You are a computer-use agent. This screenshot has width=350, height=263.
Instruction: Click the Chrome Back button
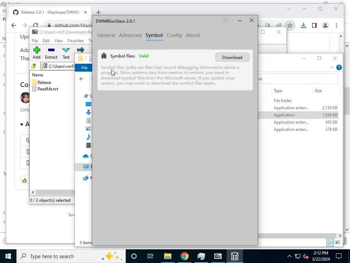pyautogui.click(x=14, y=25)
